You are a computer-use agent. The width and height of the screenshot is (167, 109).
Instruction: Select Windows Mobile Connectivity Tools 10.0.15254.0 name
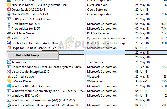point(48,91)
